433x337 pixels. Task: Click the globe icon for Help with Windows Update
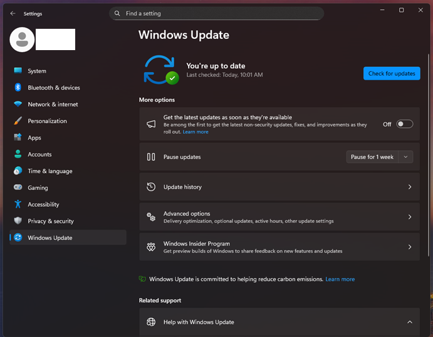pos(151,322)
